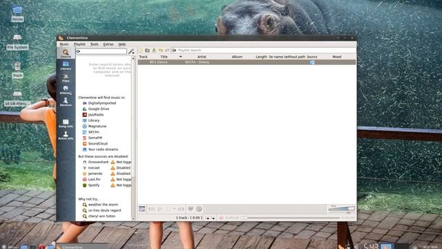
Task: Create a new playlist with toolbar icon
Action: click(141, 50)
